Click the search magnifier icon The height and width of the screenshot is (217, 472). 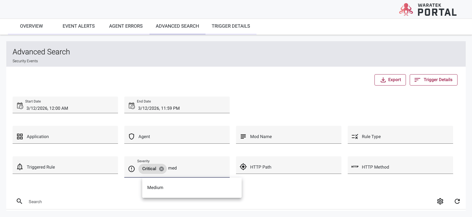click(20, 201)
